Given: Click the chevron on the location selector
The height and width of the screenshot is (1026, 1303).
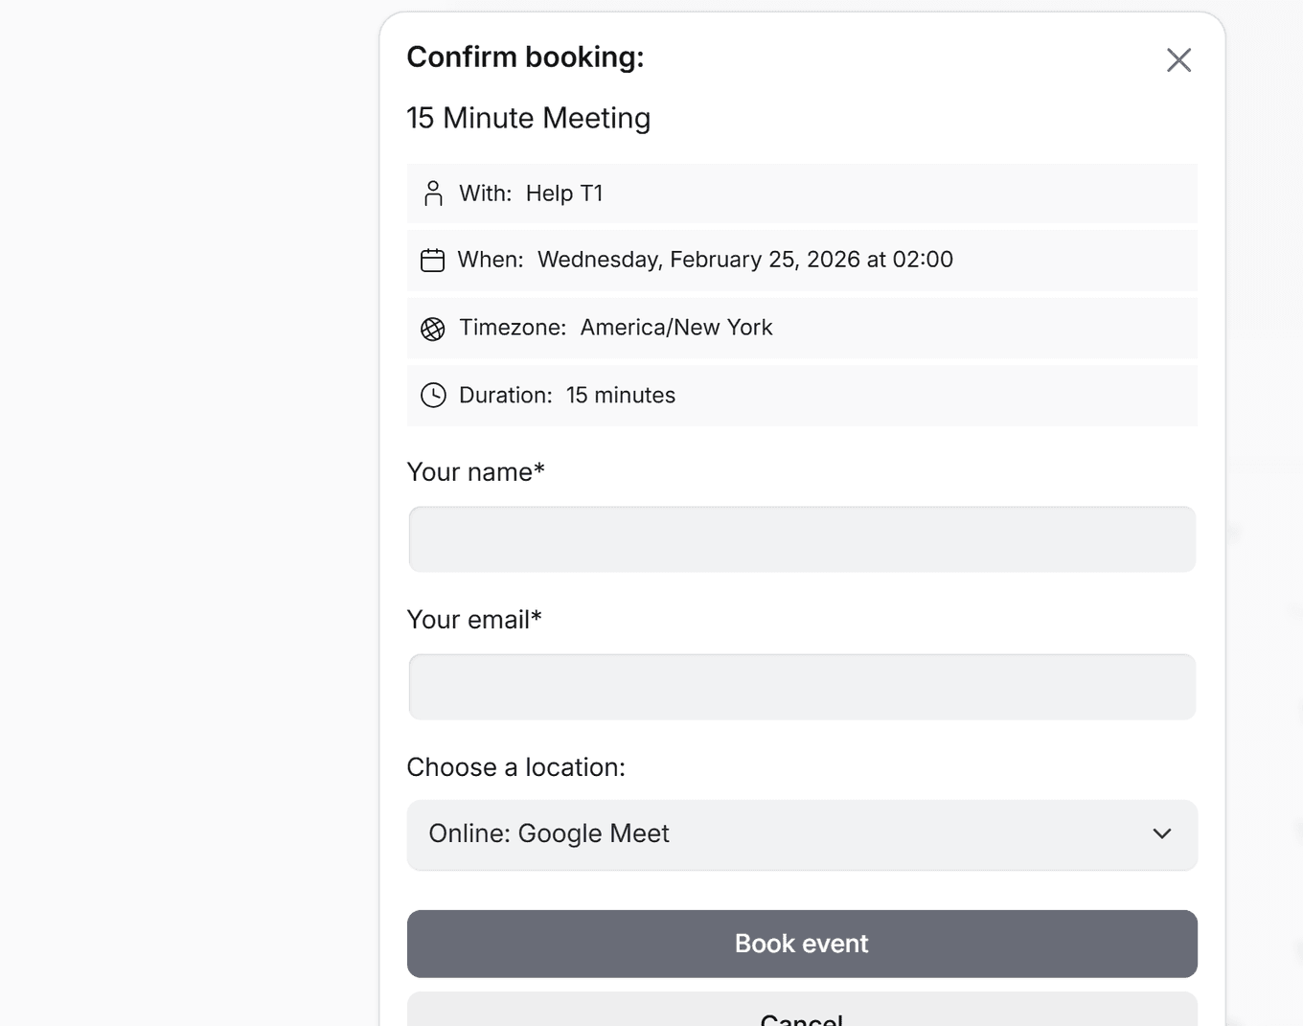Looking at the screenshot, I should point(1162,834).
